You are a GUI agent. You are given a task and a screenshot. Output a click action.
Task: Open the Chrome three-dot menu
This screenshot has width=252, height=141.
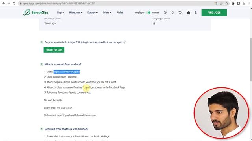pos(249,4)
